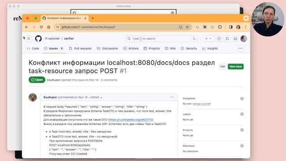Open the GitHub hamburger navigation menu
Image resolution: width=286 pixels, height=161 pixels.
point(29,38)
